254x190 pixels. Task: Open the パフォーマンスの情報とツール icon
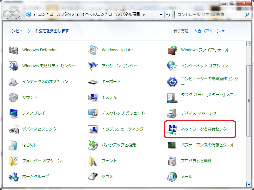pos(172,145)
